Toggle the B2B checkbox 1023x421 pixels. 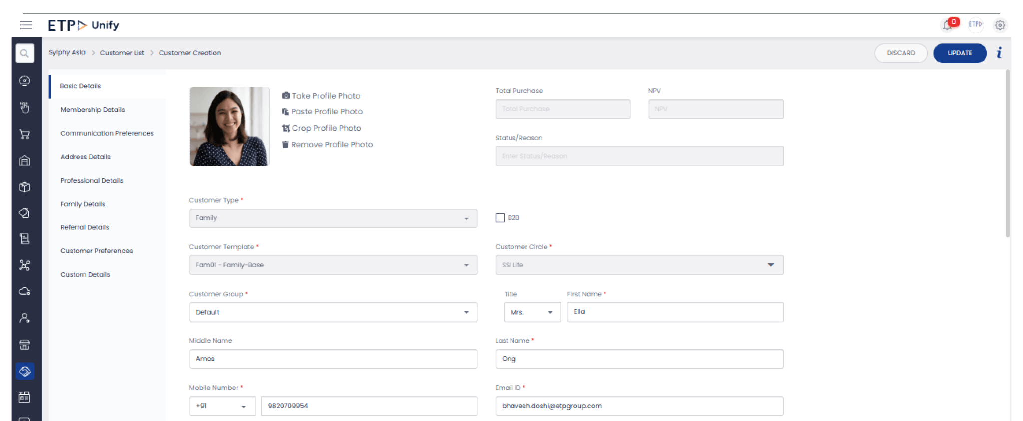tap(500, 218)
